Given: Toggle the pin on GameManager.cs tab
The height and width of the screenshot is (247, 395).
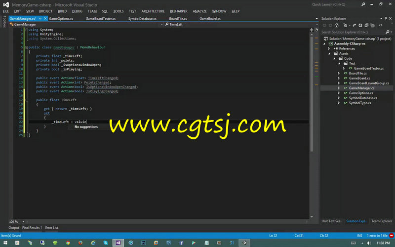Looking at the screenshot, I should click(x=40, y=18).
